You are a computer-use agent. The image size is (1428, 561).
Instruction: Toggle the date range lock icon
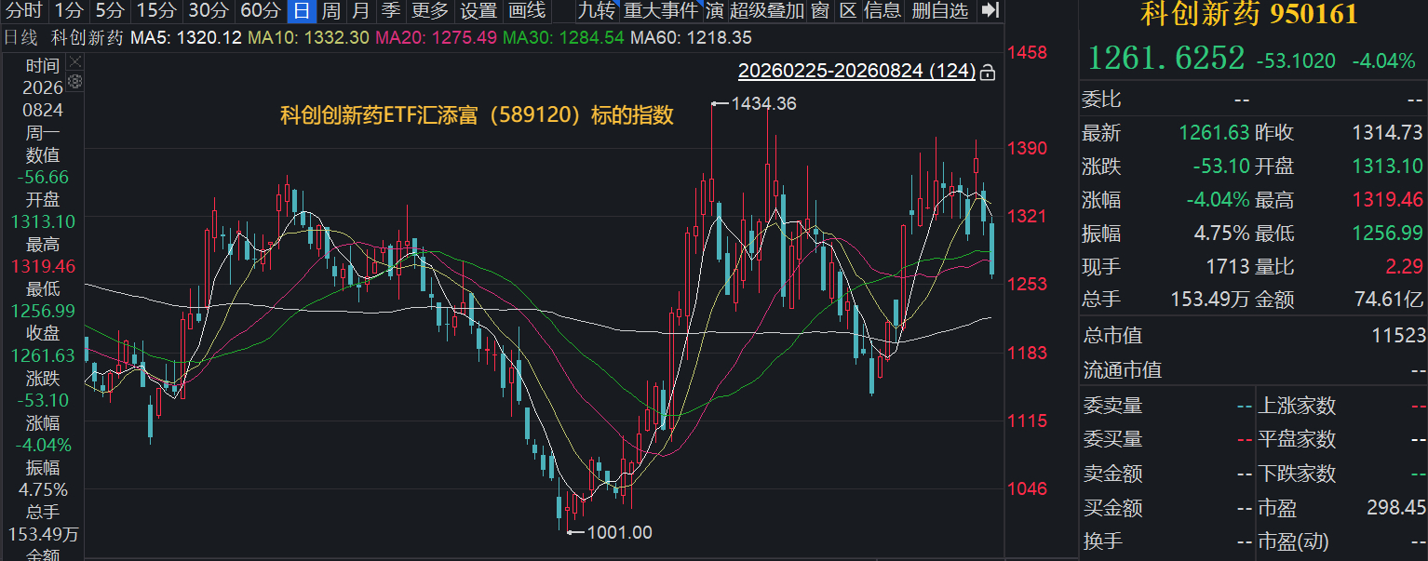pyautogui.click(x=989, y=72)
